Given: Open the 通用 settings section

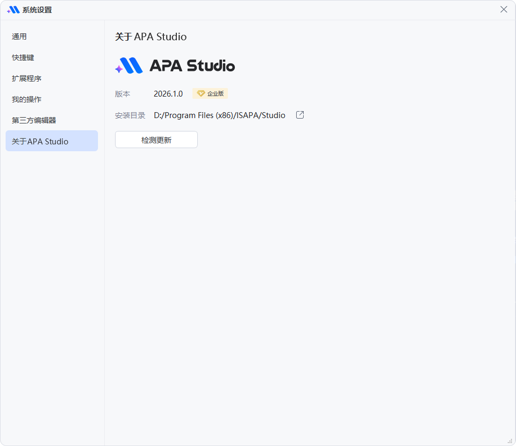Looking at the screenshot, I should 19,36.
